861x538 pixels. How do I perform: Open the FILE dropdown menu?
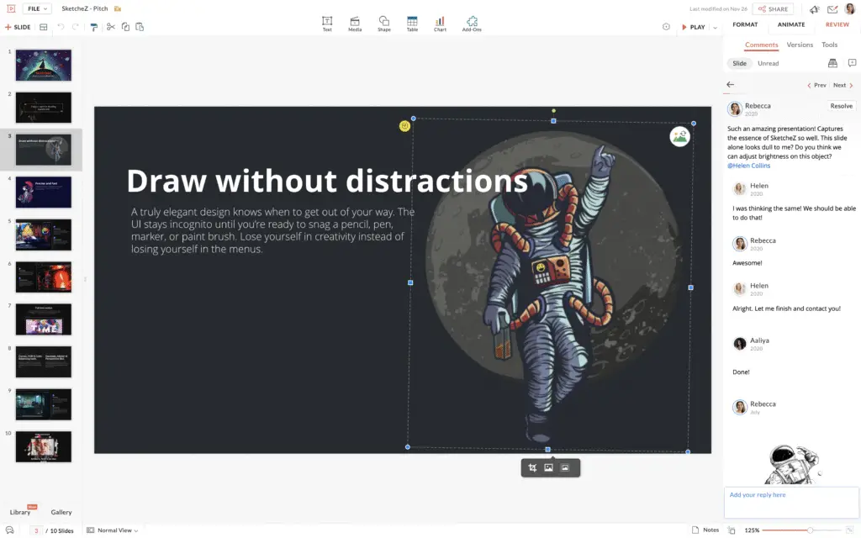click(36, 9)
